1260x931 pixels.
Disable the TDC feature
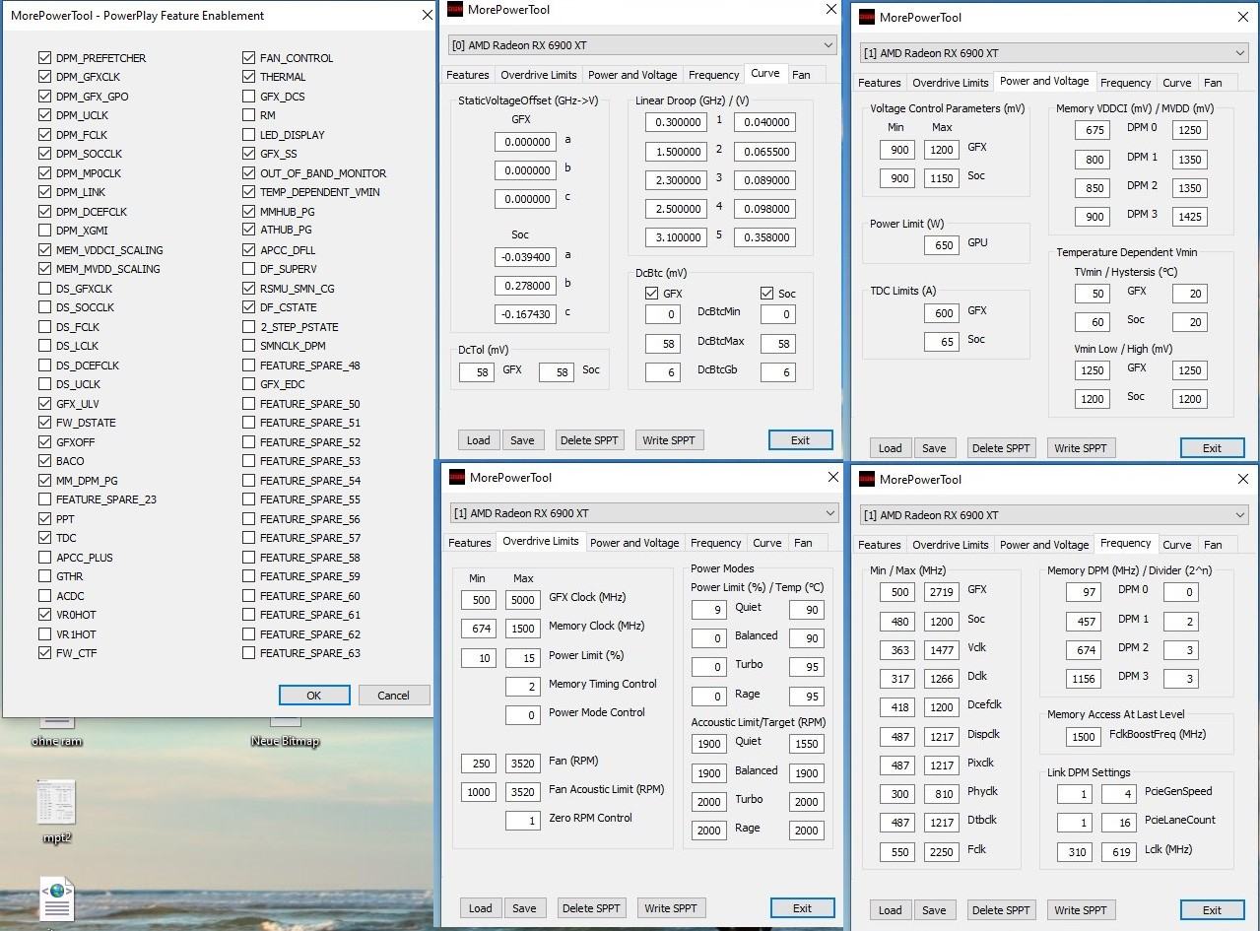[x=44, y=538]
